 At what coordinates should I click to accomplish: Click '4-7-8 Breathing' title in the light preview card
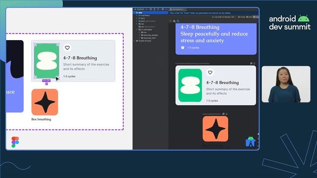tap(222, 83)
